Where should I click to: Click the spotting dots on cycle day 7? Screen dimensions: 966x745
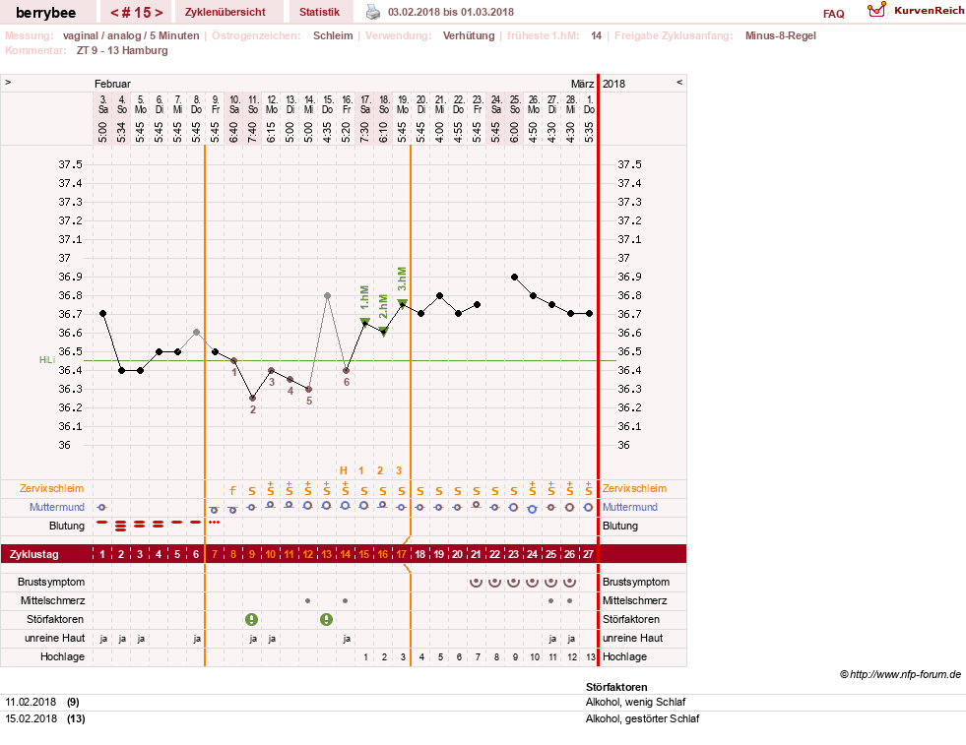pyautogui.click(x=214, y=523)
